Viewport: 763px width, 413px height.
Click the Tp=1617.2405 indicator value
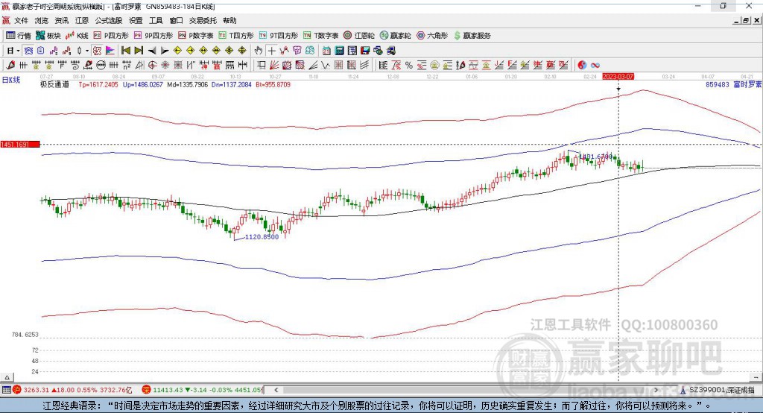point(98,85)
